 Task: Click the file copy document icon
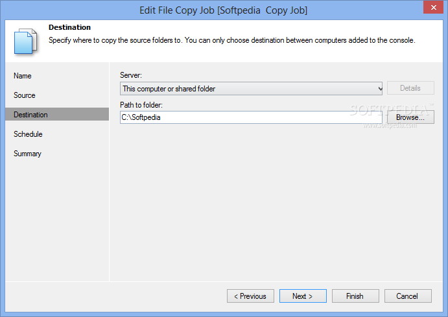26,41
